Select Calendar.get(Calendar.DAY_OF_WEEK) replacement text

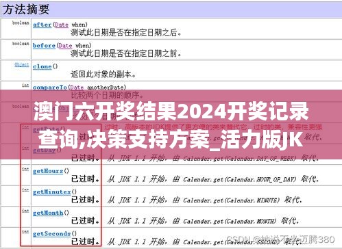240,159
